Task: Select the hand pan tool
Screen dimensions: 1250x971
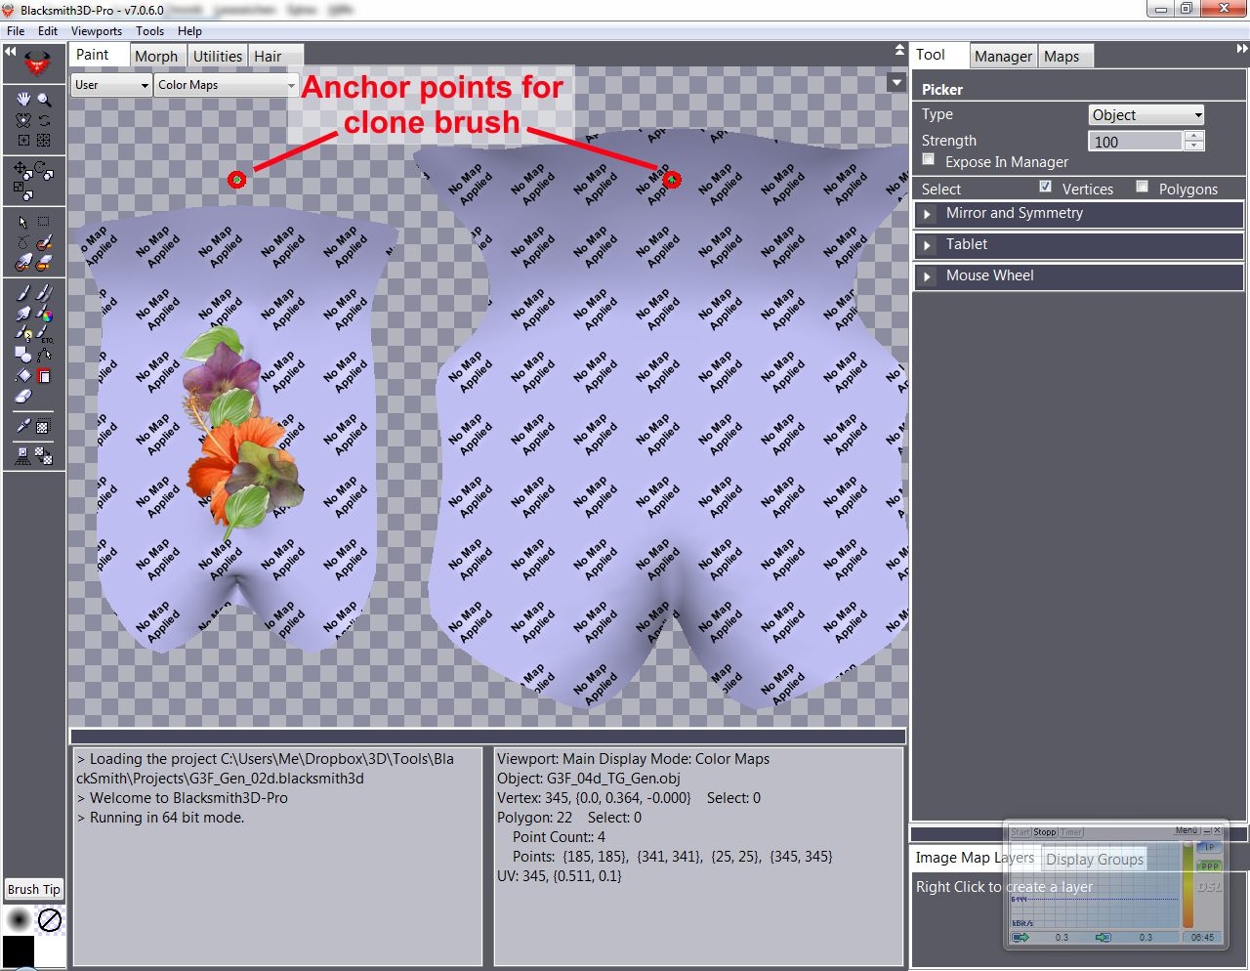Action: 23,99
